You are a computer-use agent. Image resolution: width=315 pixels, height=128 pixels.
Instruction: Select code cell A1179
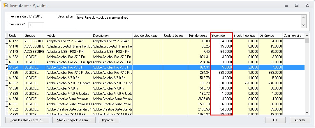16,51
